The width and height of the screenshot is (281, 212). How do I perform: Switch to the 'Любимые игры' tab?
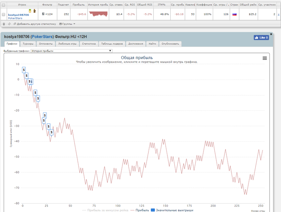pyautogui.click(x=67, y=44)
